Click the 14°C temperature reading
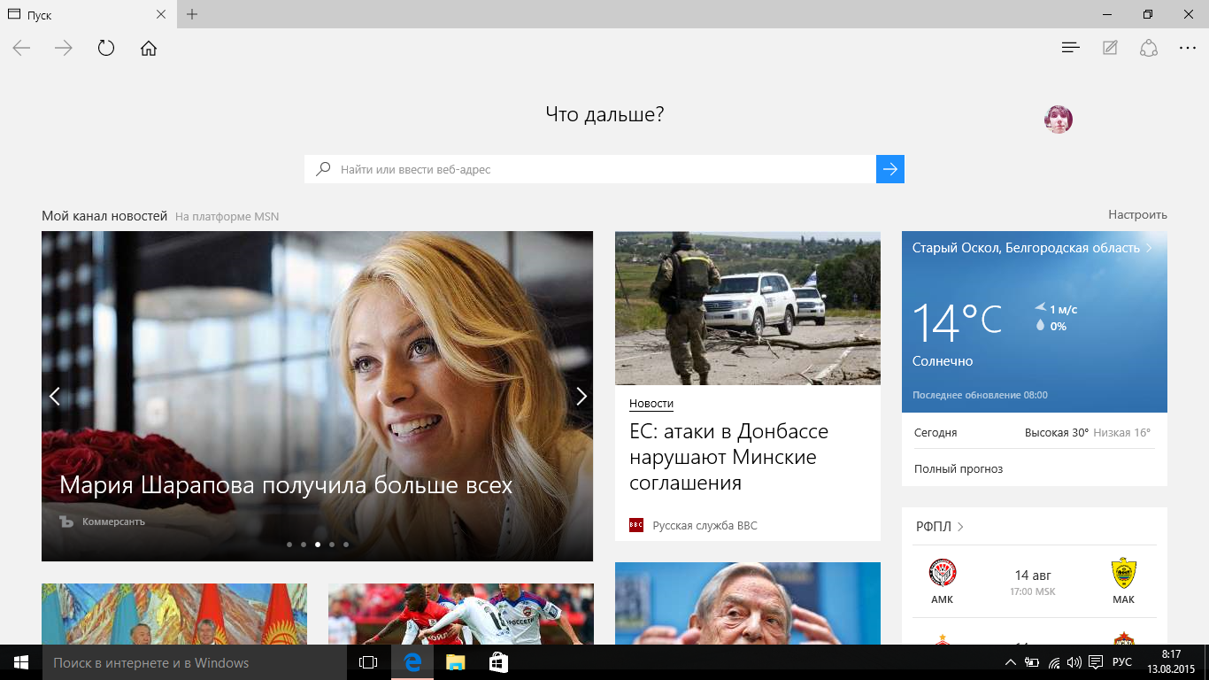 tap(957, 321)
